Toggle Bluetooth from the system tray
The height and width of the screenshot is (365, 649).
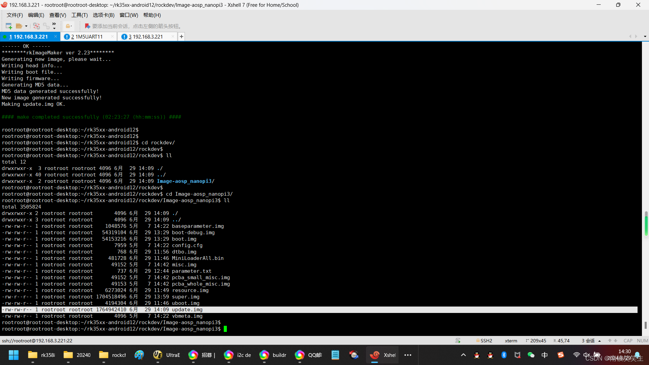point(504,355)
